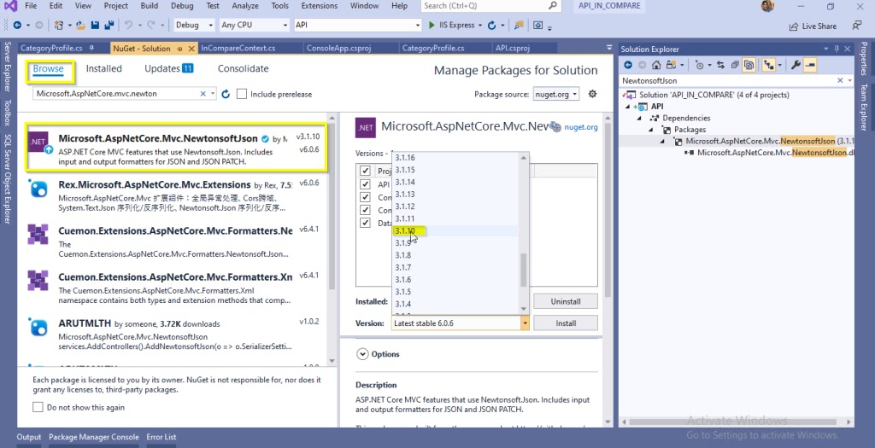The height and width of the screenshot is (448, 875).
Task: Open NuGet package source settings gear
Action: (593, 94)
